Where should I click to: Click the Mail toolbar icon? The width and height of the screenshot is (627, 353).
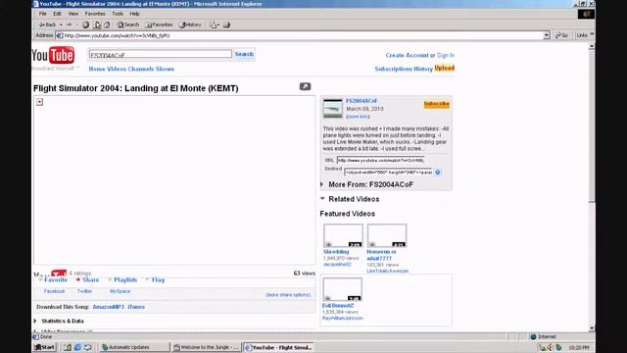click(x=214, y=25)
